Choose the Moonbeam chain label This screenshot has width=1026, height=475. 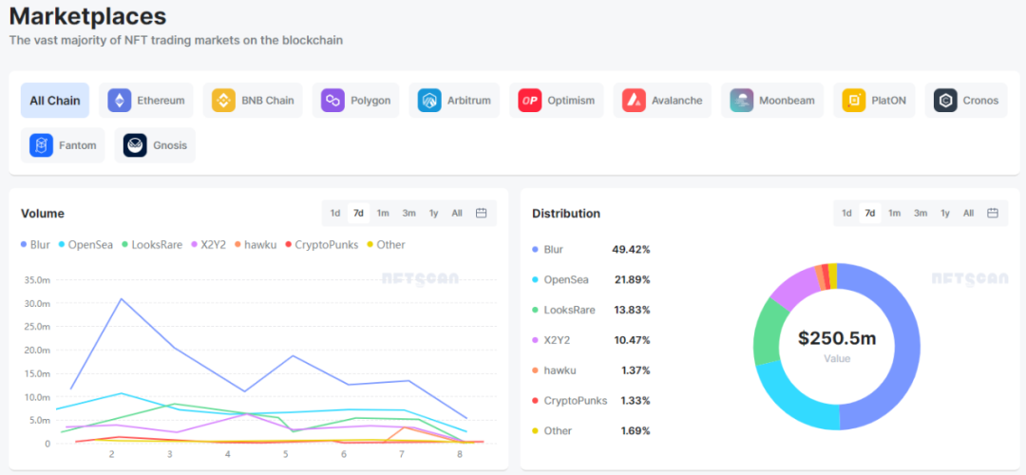788,101
